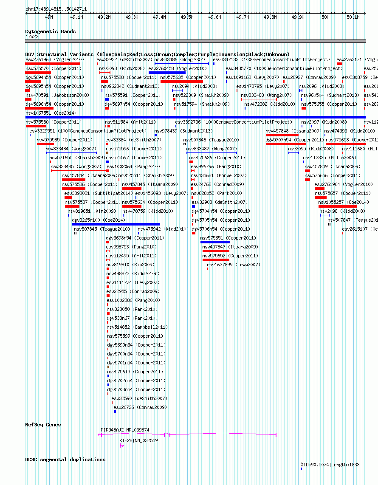Click the Cytogenetic Bands track title

[51, 31]
